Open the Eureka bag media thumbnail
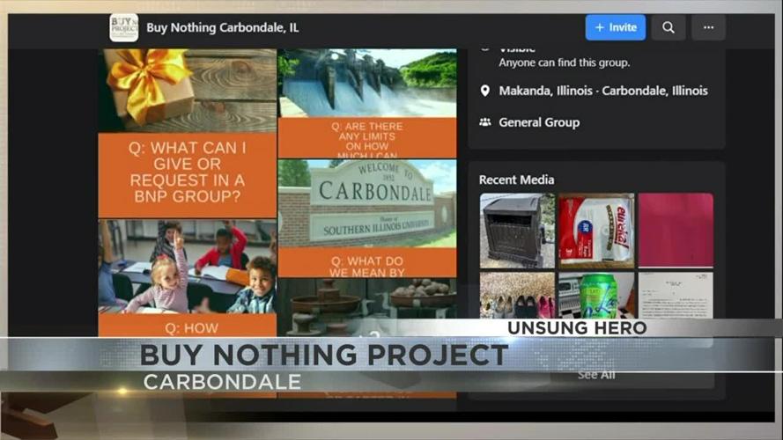This screenshot has height=440, width=783. click(x=596, y=231)
